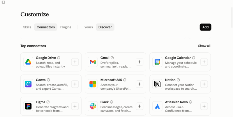Add the Slack connector with plus
This screenshot has height=117, width=233.
point(140,106)
